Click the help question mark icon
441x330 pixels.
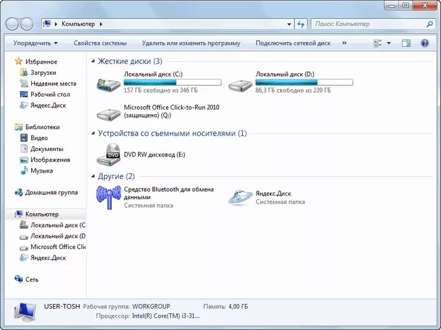click(x=424, y=43)
